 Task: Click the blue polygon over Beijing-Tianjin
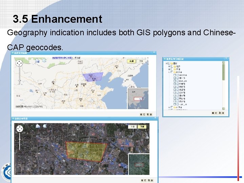93,77
